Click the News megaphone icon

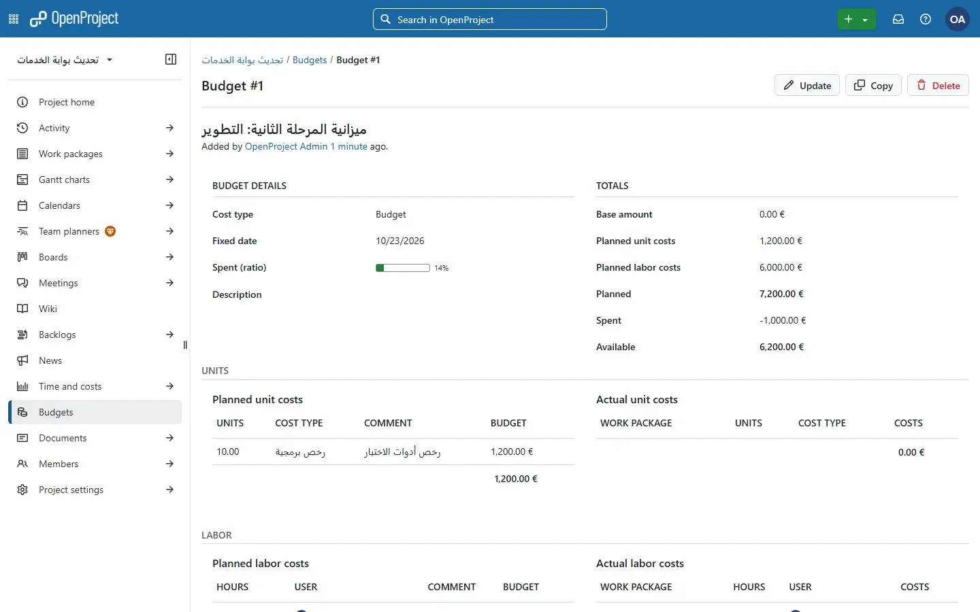point(22,360)
